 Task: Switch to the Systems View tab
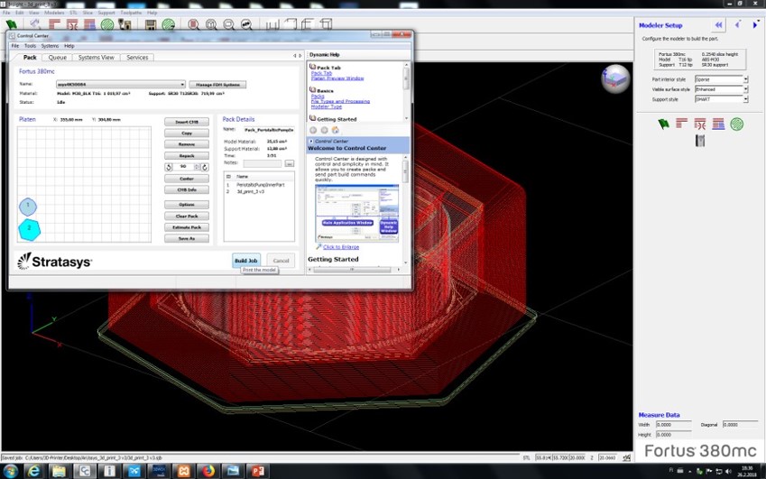(97, 58)
